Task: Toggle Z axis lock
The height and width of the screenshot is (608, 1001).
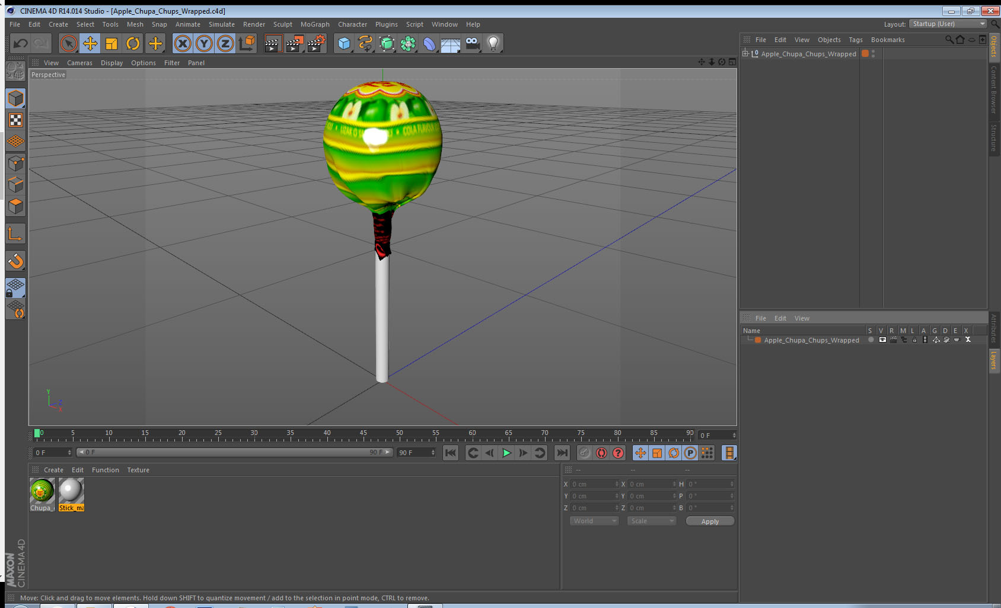Action: click(225, 43)
